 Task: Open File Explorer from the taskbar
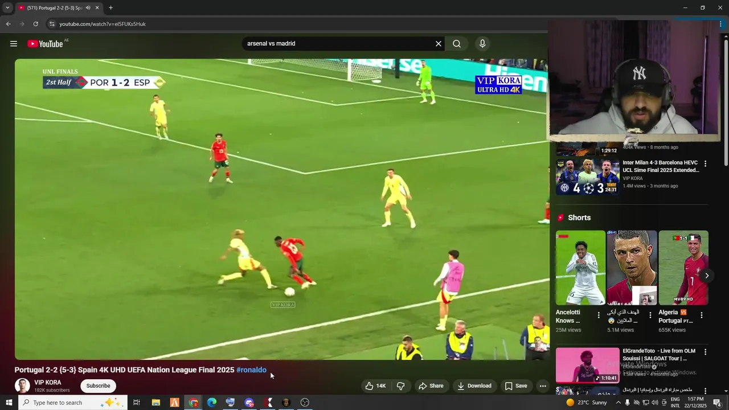click(155, 403)
